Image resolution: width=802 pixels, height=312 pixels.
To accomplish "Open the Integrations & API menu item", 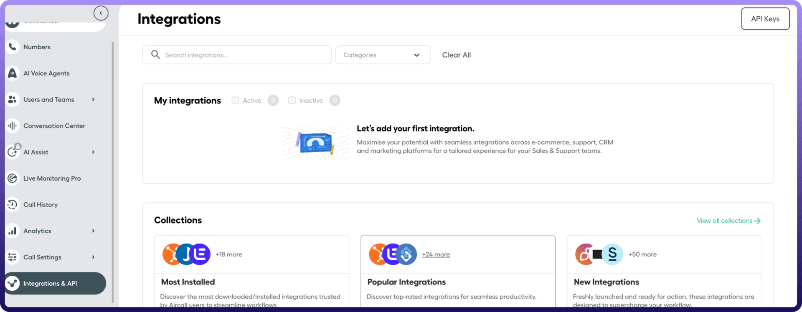I will coord(50,284).
